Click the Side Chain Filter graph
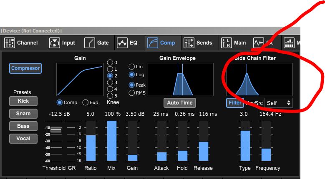The width and height of the screenshot is (325, 179). [259, 80]
